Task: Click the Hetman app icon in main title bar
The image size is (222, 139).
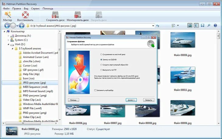Action: [4, 4]
